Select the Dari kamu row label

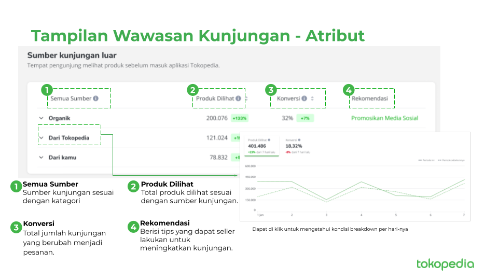tap(62, 158)
